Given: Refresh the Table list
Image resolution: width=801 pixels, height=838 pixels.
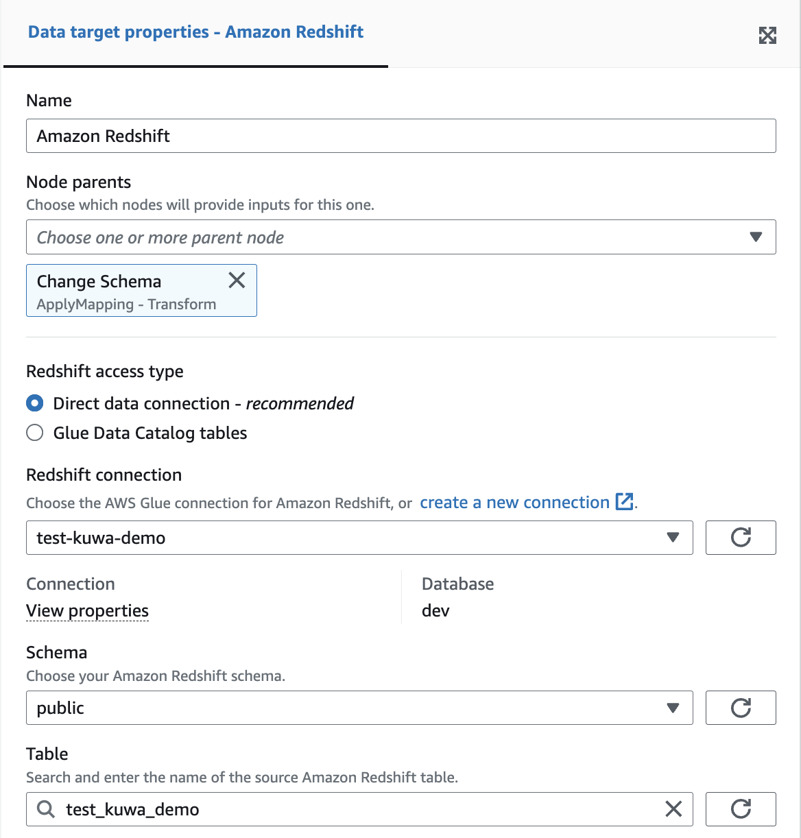Looking at the screenshot, I should [741, 809].
